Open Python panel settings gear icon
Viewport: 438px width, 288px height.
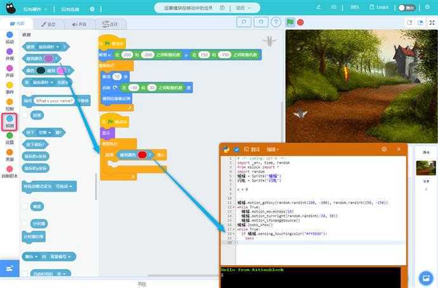click(x=384, y=149)
